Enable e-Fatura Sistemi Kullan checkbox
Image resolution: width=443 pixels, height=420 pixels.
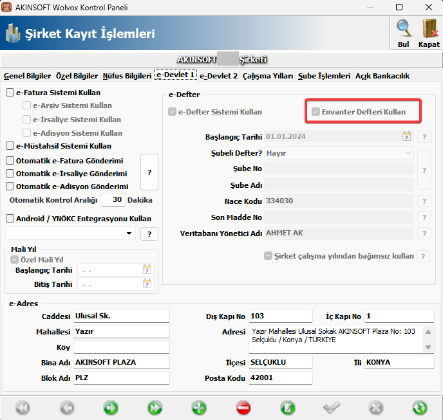(10, 93)
